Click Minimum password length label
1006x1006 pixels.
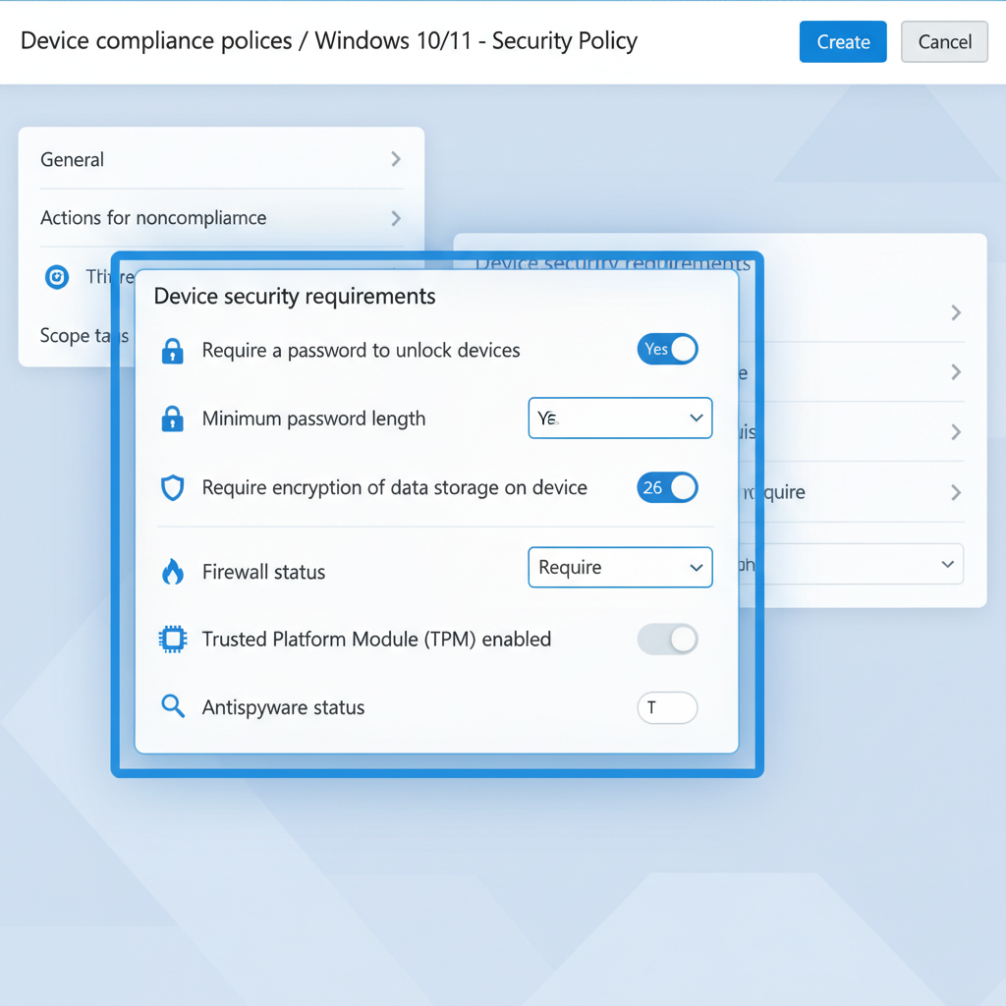313,419
